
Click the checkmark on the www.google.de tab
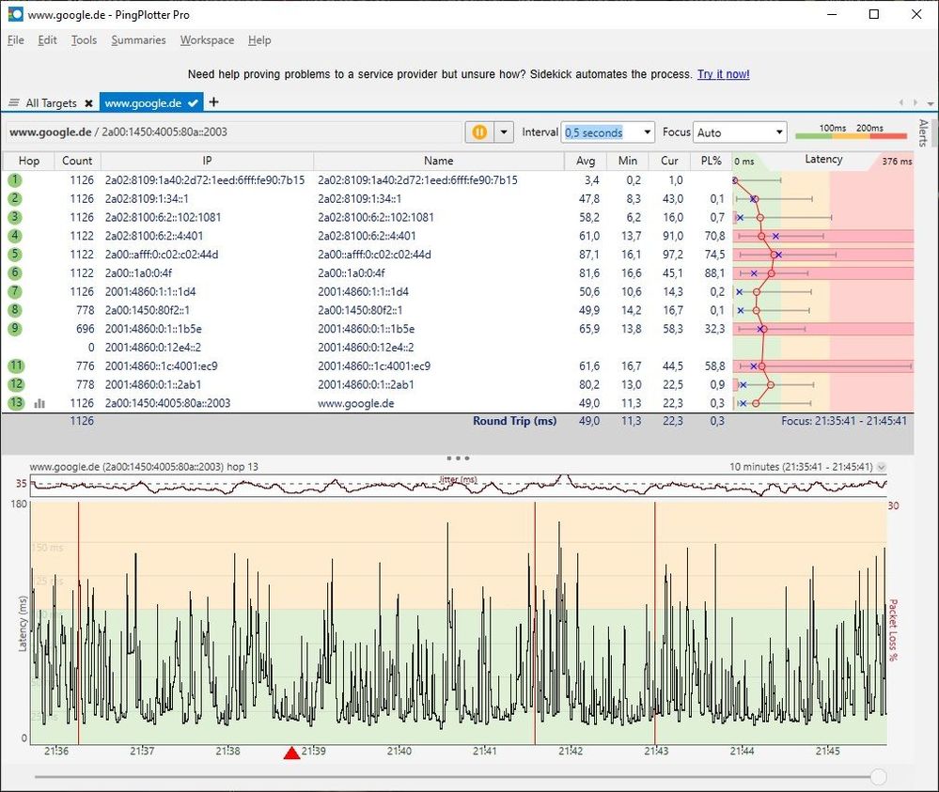coord(193,103)
